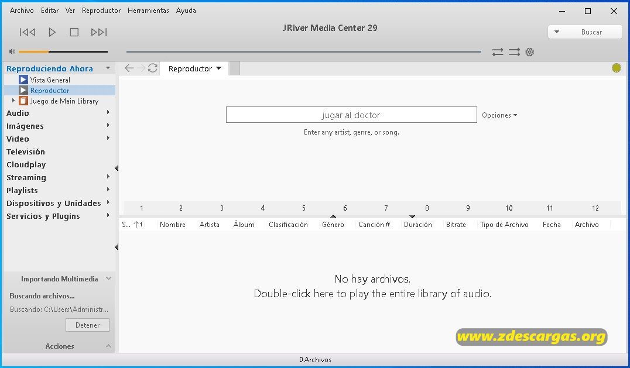Click the Buscar search field
This screenshot has width=630, height=368.
click(x=591, y=32)
